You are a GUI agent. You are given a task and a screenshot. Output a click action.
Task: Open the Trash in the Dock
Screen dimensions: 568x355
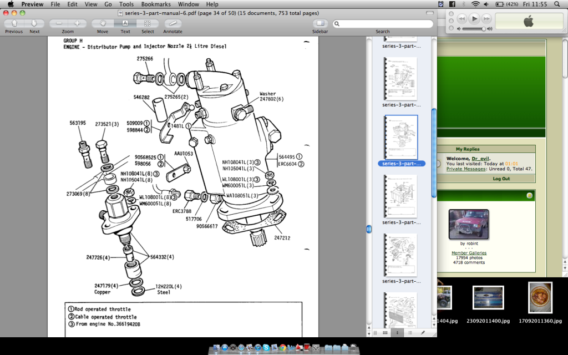(353, 347)
